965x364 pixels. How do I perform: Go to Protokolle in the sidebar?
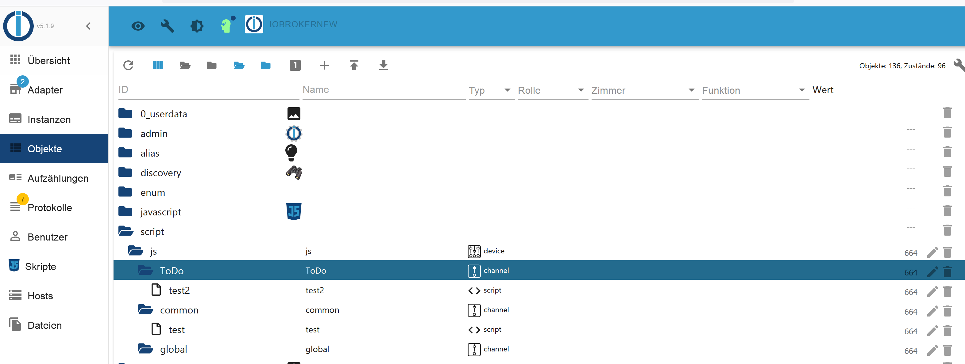pyautogui.click(x=49, y=208)
